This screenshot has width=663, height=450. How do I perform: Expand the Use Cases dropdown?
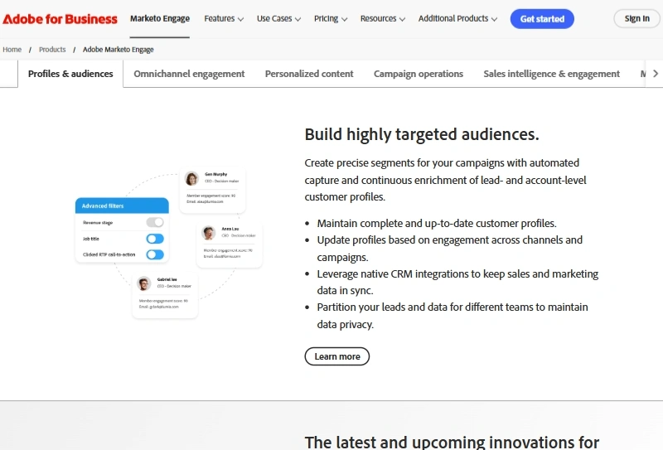(278, 18)
